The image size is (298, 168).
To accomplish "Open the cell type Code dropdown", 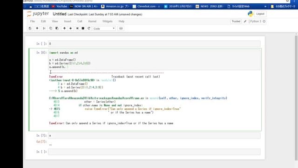I will (x=104, y=28).
